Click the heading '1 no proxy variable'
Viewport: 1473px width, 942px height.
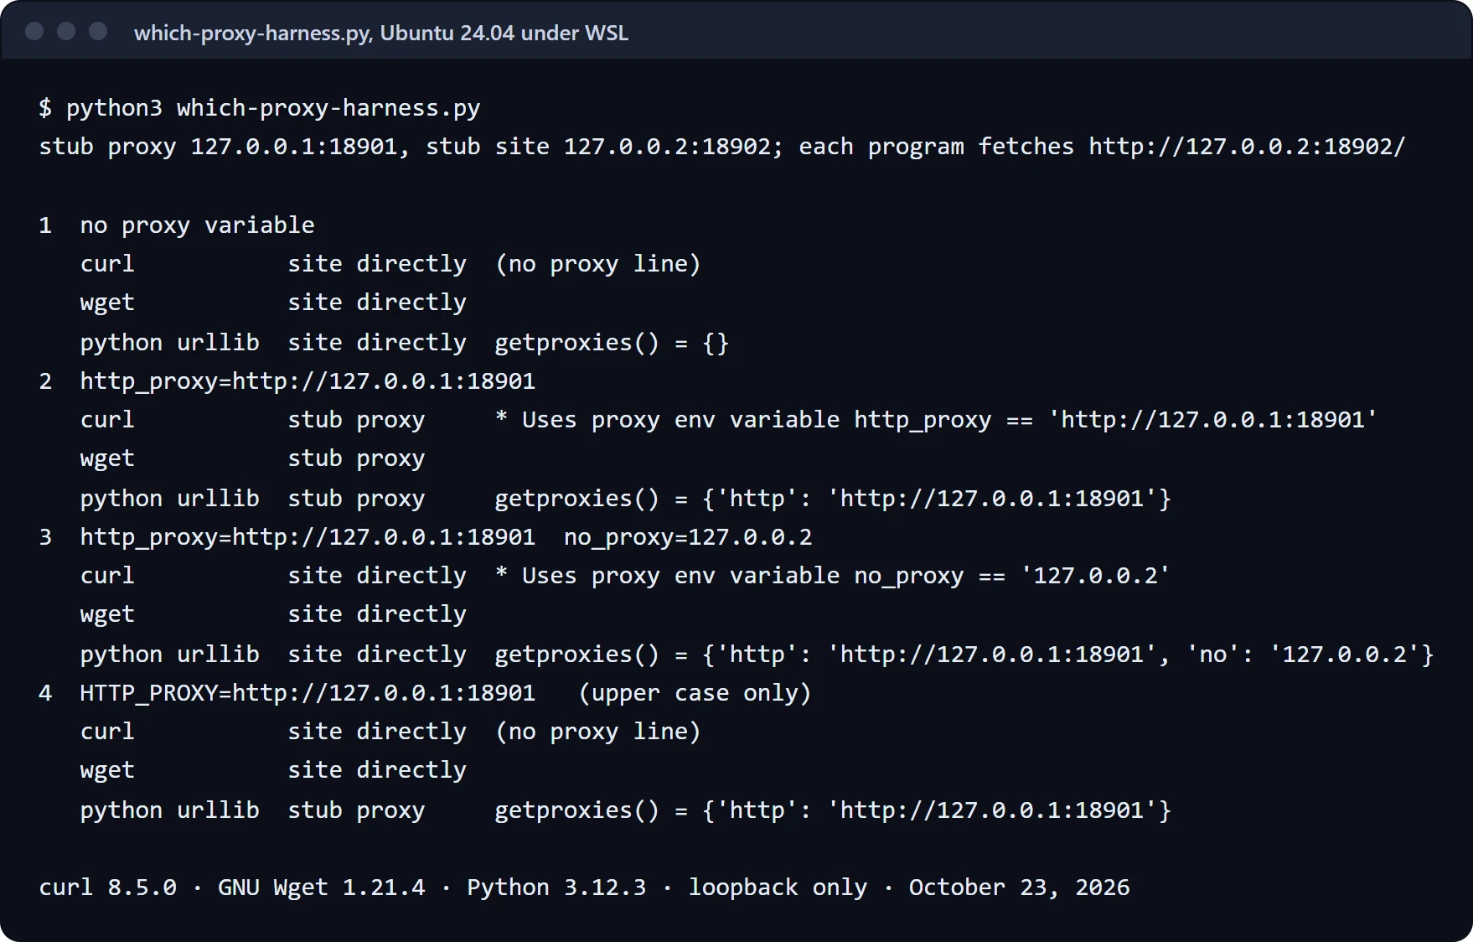tap(177, 225)
